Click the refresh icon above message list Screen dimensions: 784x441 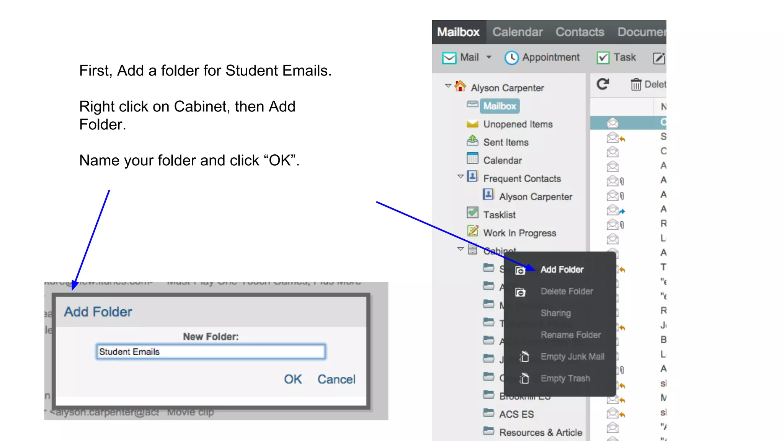[603, 84]
